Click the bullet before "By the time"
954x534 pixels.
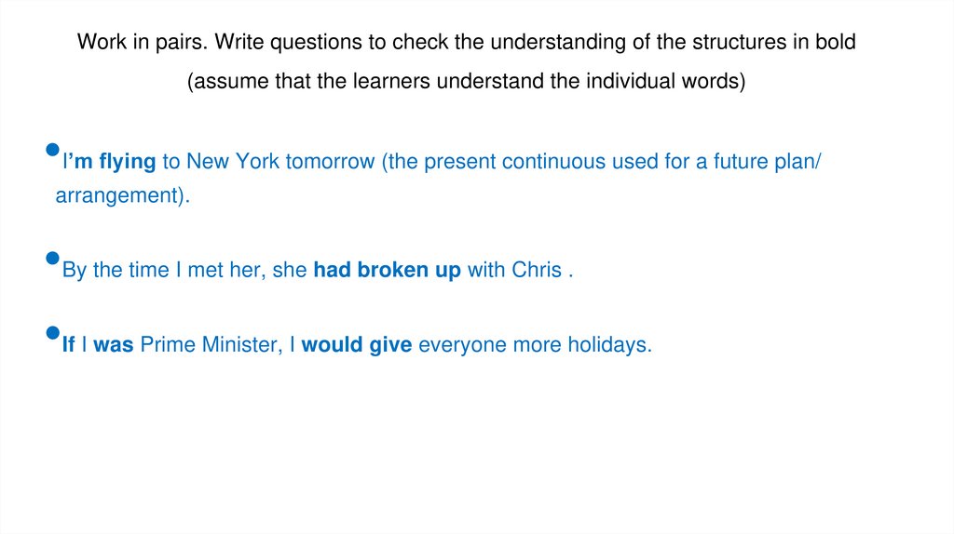pyautogui.click(x=52, y=258)
